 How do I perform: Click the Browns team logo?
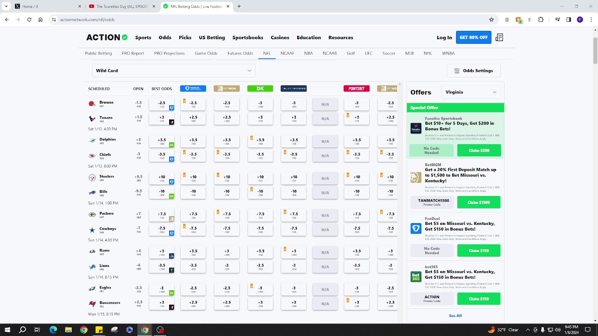point(92,104)
